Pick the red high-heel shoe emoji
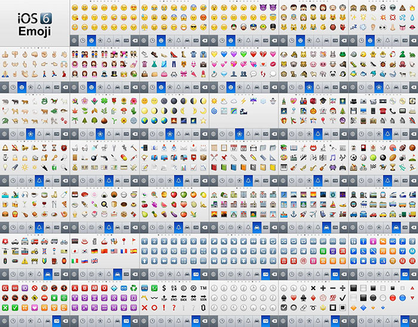 pyautogui.click(x=174, y=54)
